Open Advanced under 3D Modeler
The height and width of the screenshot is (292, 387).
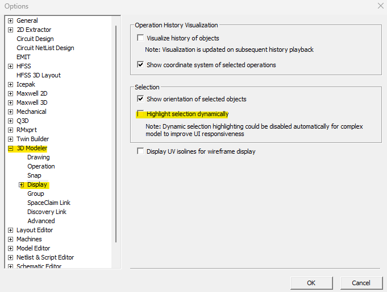tap(41, 221)
